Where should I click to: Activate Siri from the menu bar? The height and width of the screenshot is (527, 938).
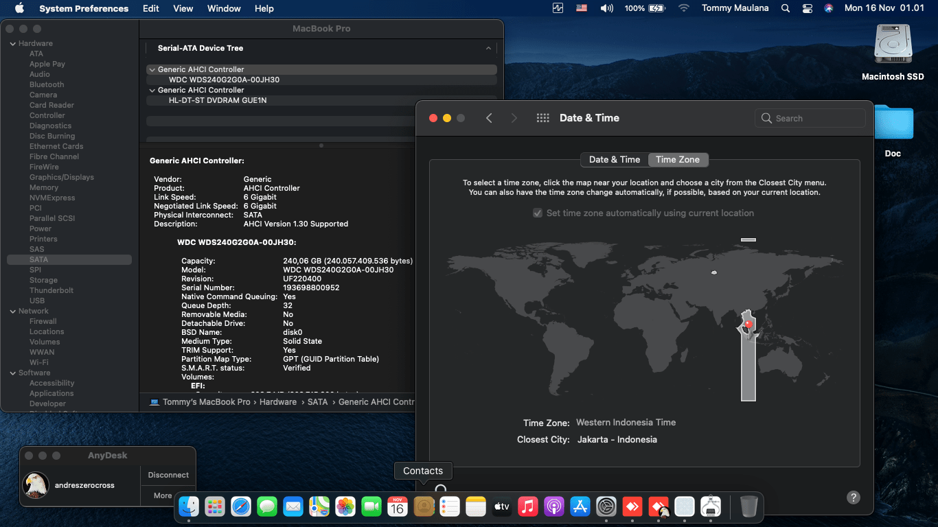829,8
